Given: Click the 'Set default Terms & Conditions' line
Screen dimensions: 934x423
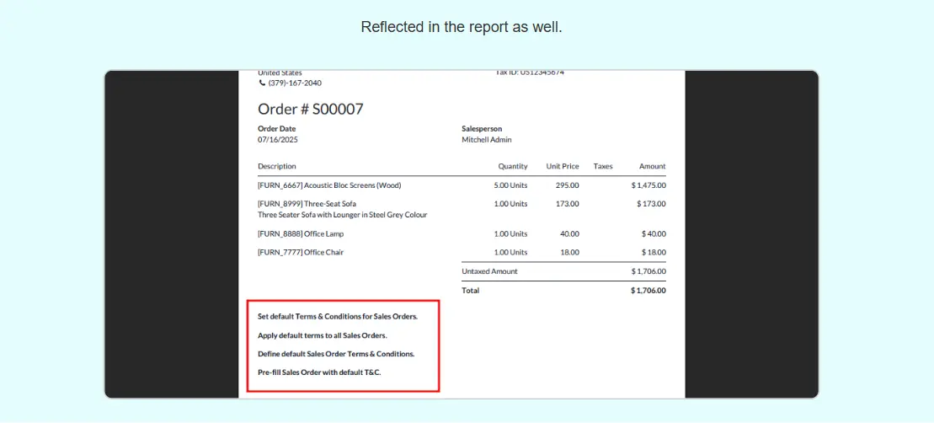Looking at the screenshot, I should pos(337,317).
